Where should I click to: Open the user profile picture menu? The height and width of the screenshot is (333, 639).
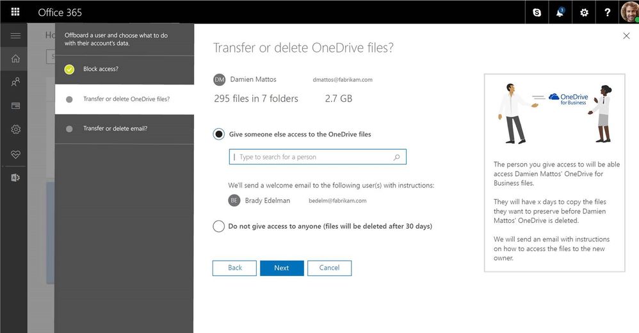coord(629,12)
